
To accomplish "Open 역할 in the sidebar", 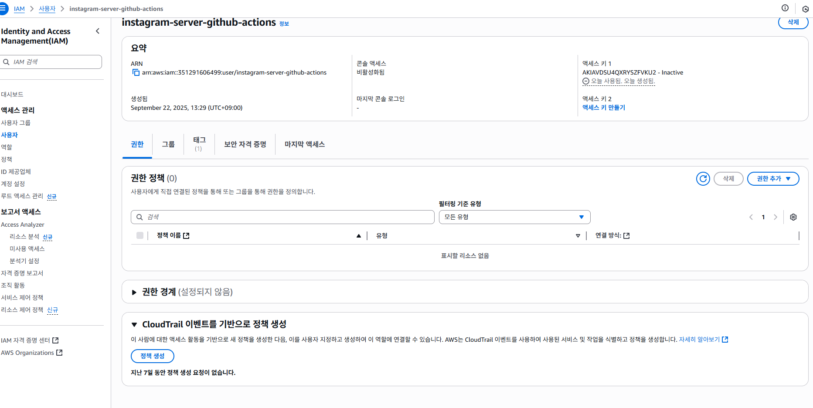I will pyautogui.click(x=7, y=147).
